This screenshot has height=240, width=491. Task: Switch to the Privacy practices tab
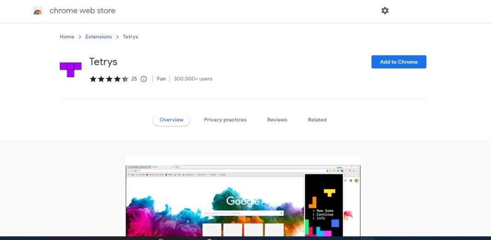pos(225,120)
